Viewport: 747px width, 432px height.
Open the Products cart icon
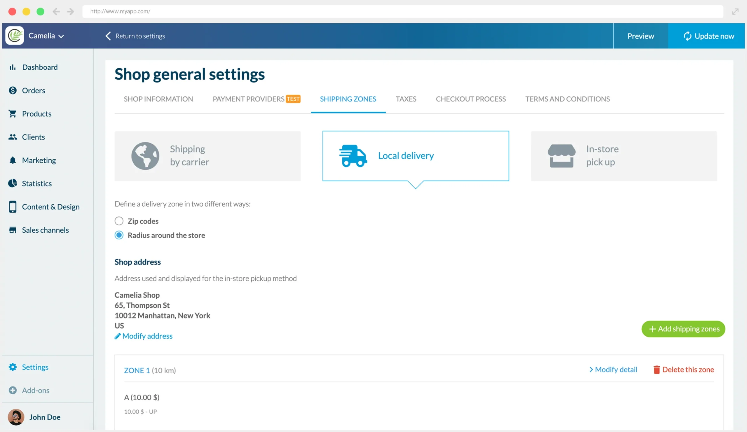pyautogui.click(x=13, y=114)
